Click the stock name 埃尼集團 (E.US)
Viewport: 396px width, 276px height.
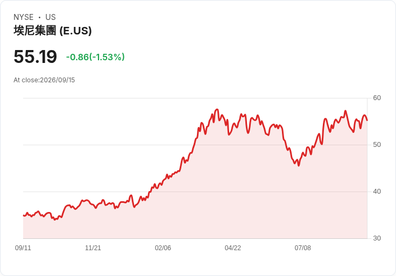click(53, 31)
